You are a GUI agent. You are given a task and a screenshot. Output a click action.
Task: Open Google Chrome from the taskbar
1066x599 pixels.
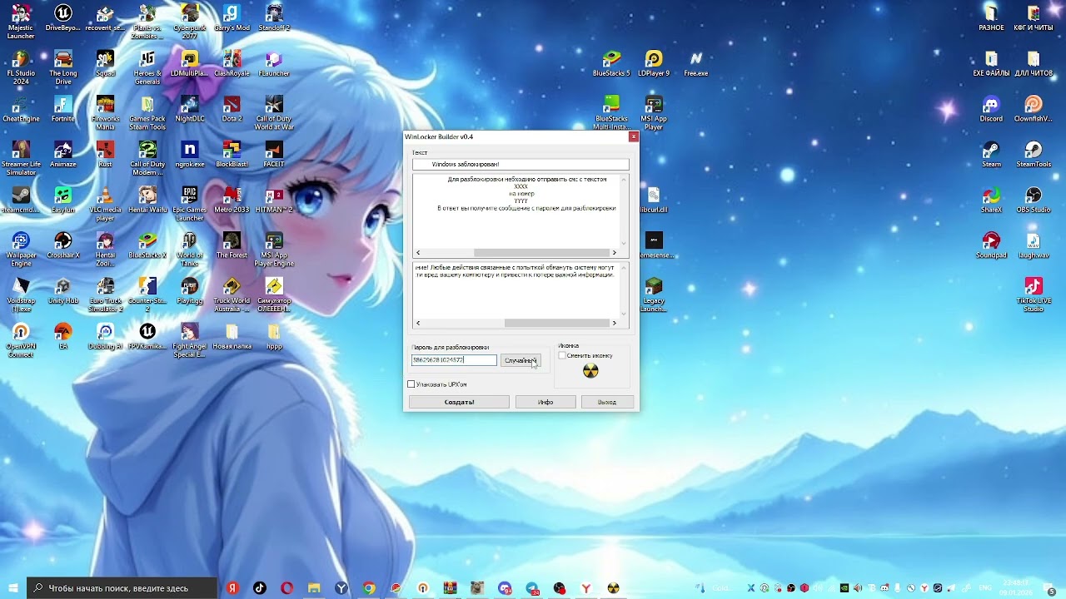tap(369, 588)
